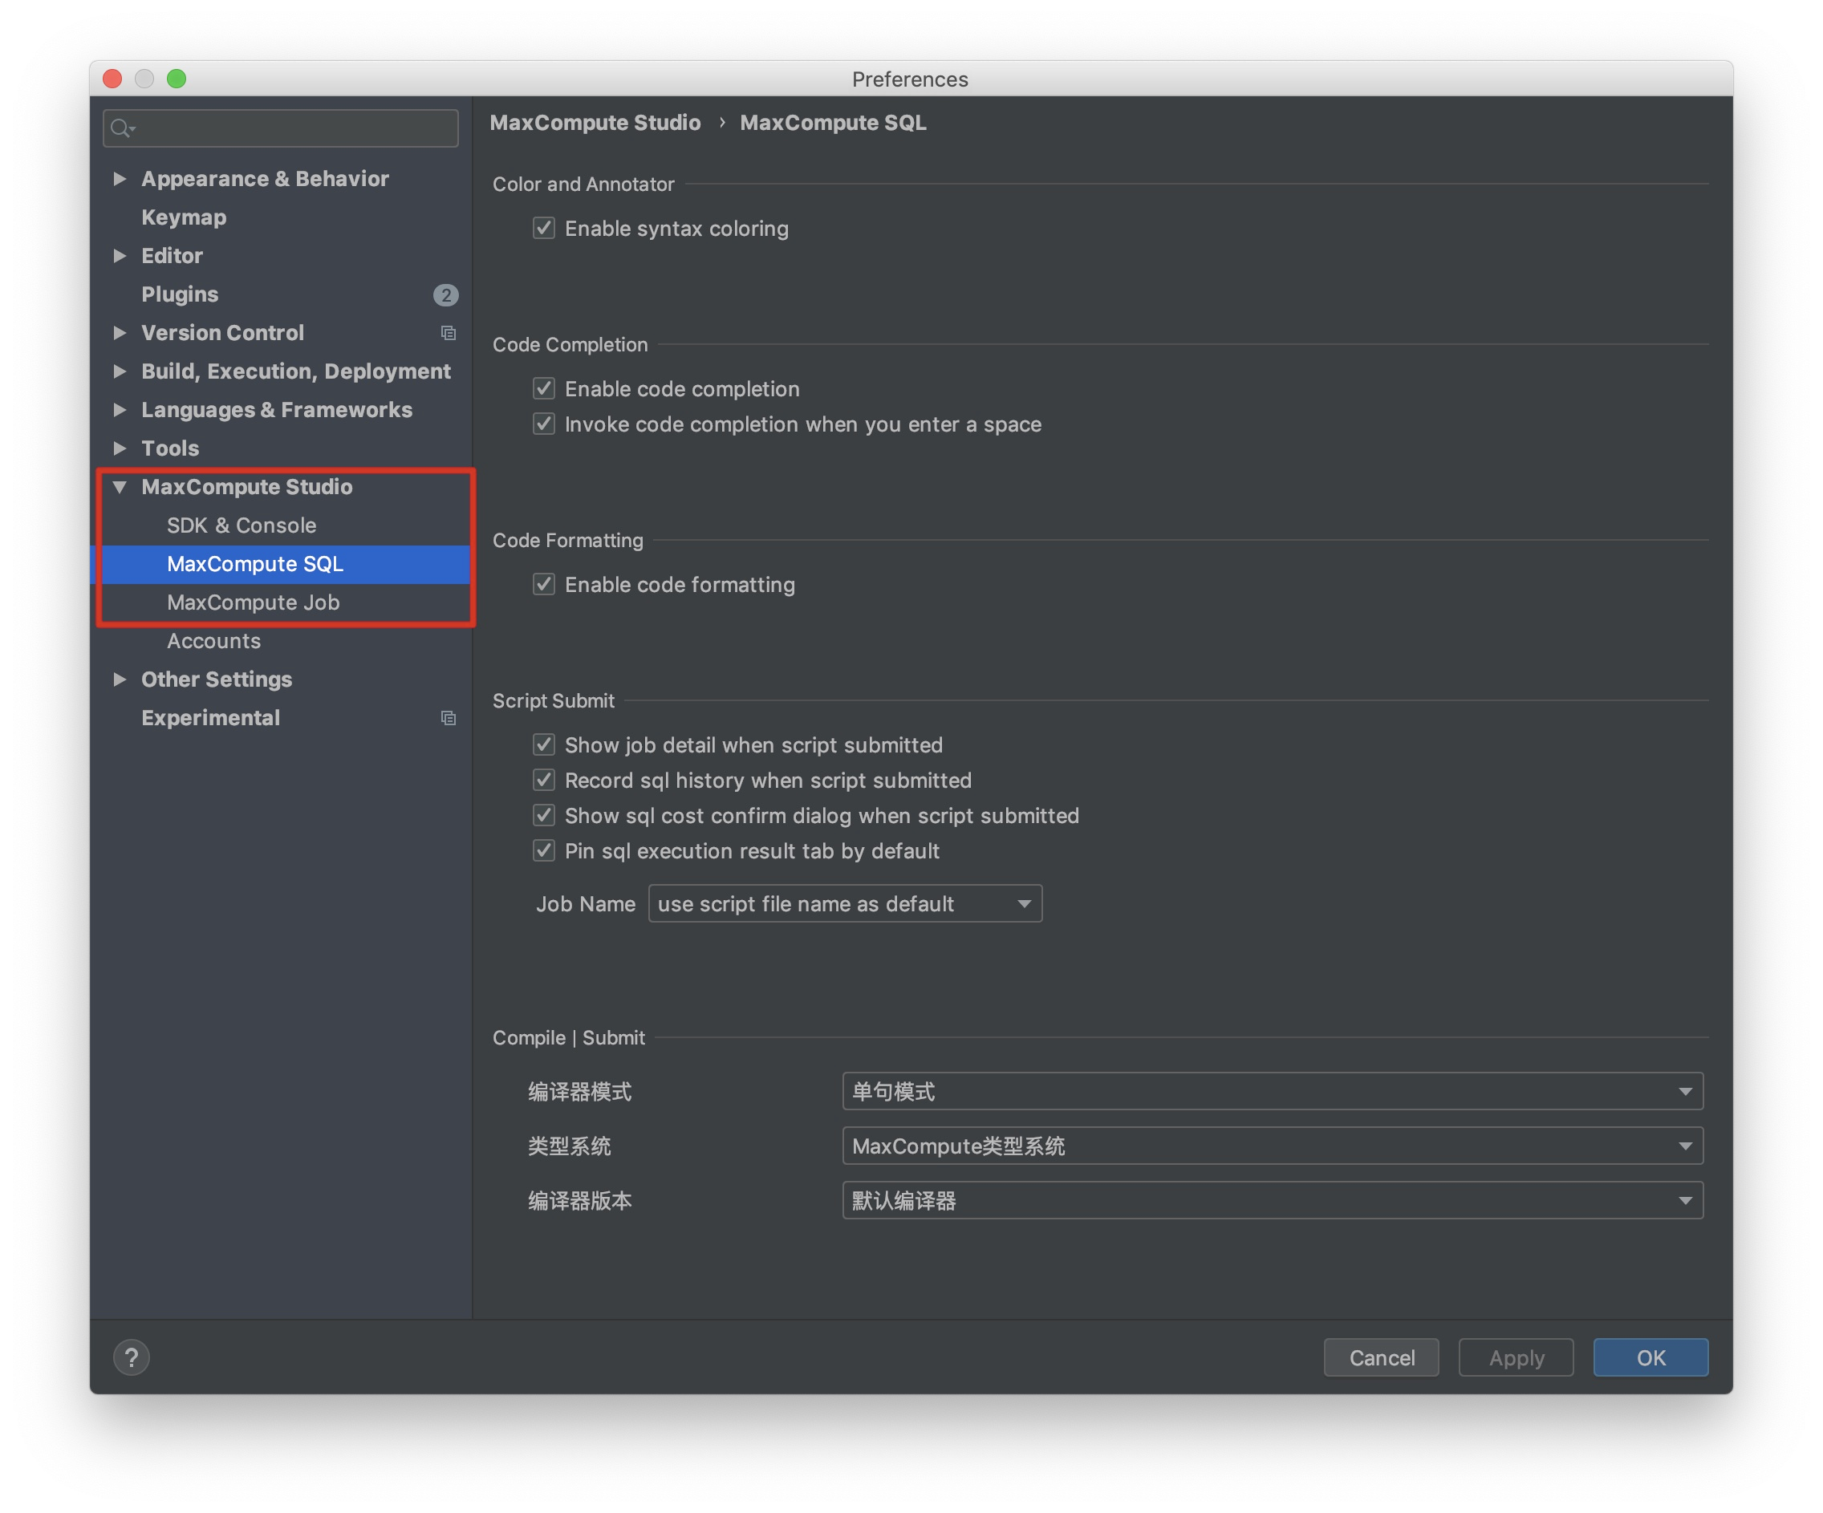Uncheck "Invoke code completion when you enter a space"
This screenshot has width=1823, height=1513.
543,424
